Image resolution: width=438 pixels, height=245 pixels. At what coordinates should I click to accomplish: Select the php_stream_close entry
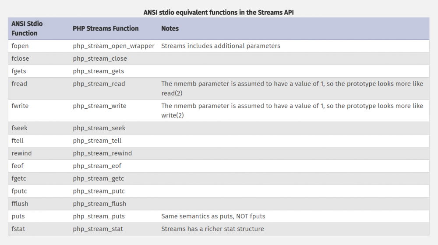click(100, 59)
